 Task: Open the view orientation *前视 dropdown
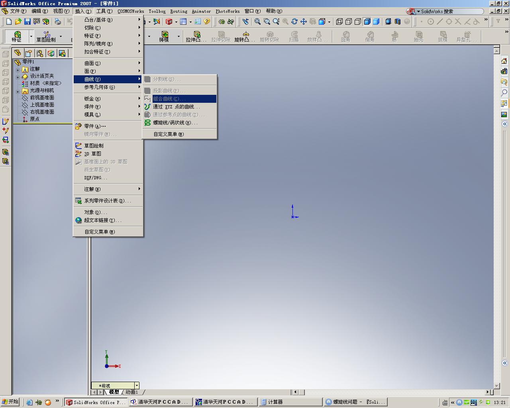(137, 385)
